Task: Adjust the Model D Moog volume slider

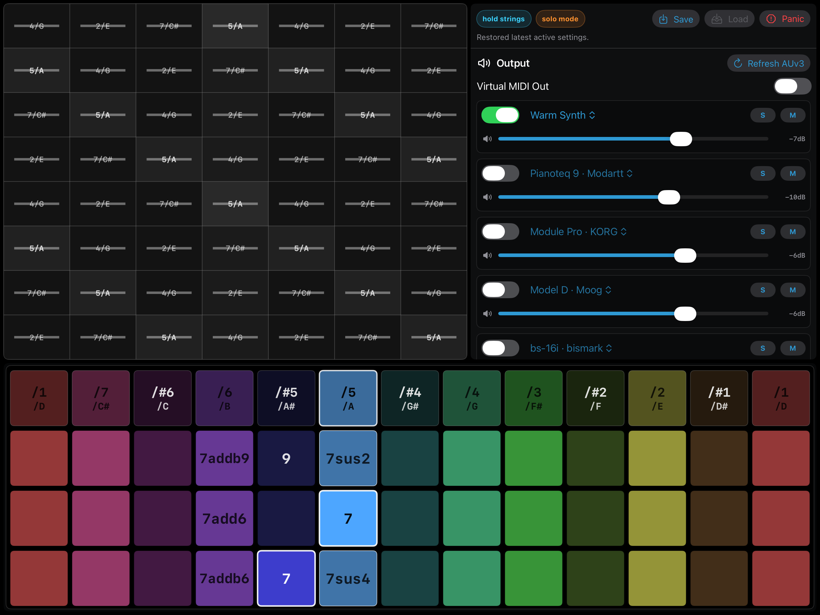Action: point(633,314)
